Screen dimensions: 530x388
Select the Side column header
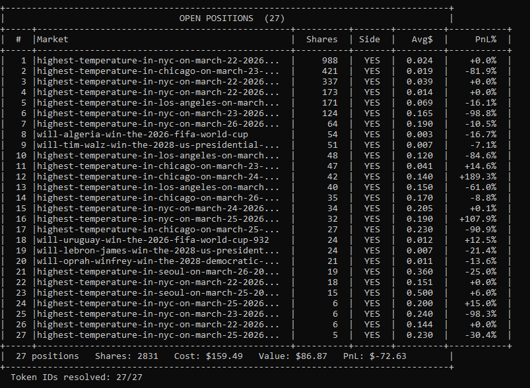click(370, 40)
